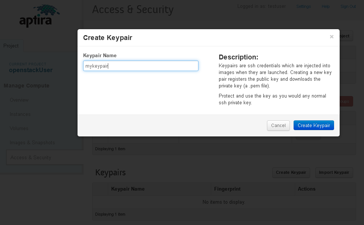Click the Keypairs section heading
This screenshot has height=225, width=364.
(110, 173)
